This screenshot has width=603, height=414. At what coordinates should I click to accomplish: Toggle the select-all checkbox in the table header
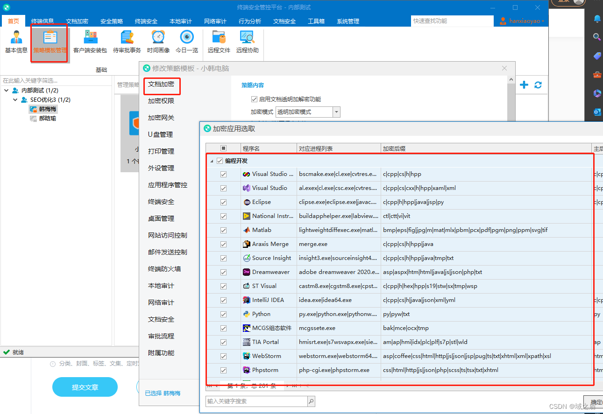(223, 148)
